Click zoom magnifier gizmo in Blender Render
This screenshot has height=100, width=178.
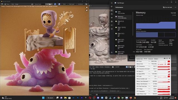[87, 7]
